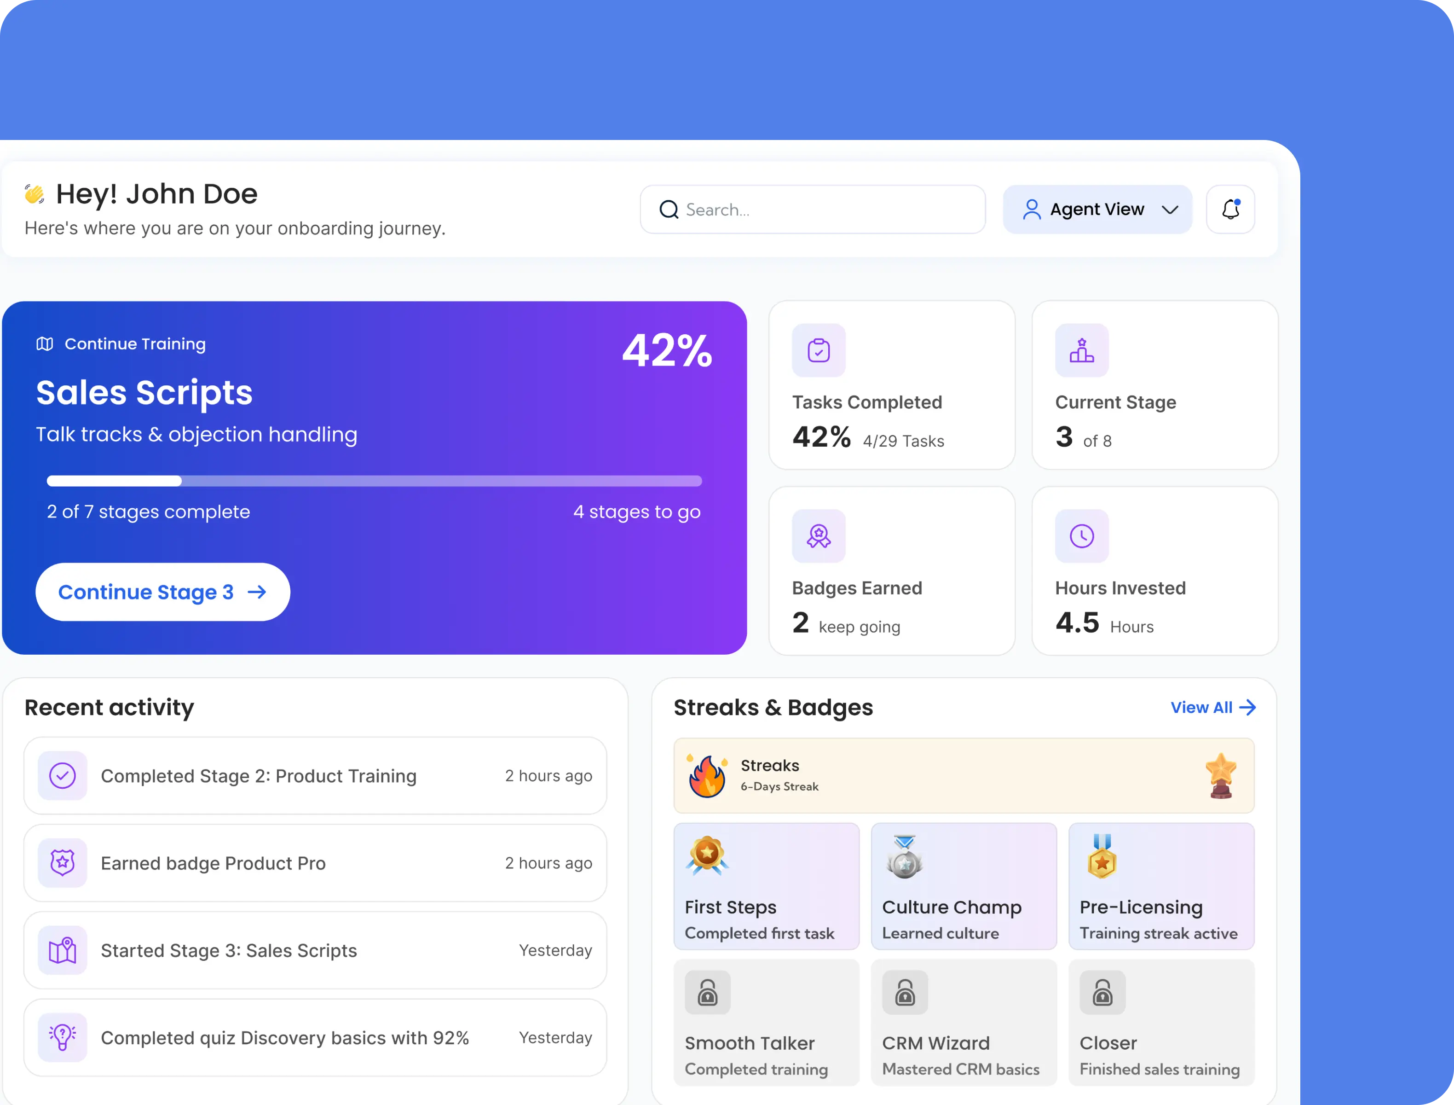Click 'Finished sales training' description
Screen dimensions: 1454x1105
coord(1160,1070)
